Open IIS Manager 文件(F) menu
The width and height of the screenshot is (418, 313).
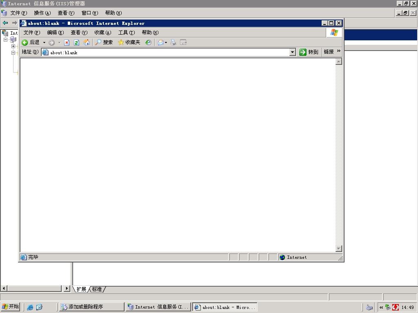tap(19, 13)
